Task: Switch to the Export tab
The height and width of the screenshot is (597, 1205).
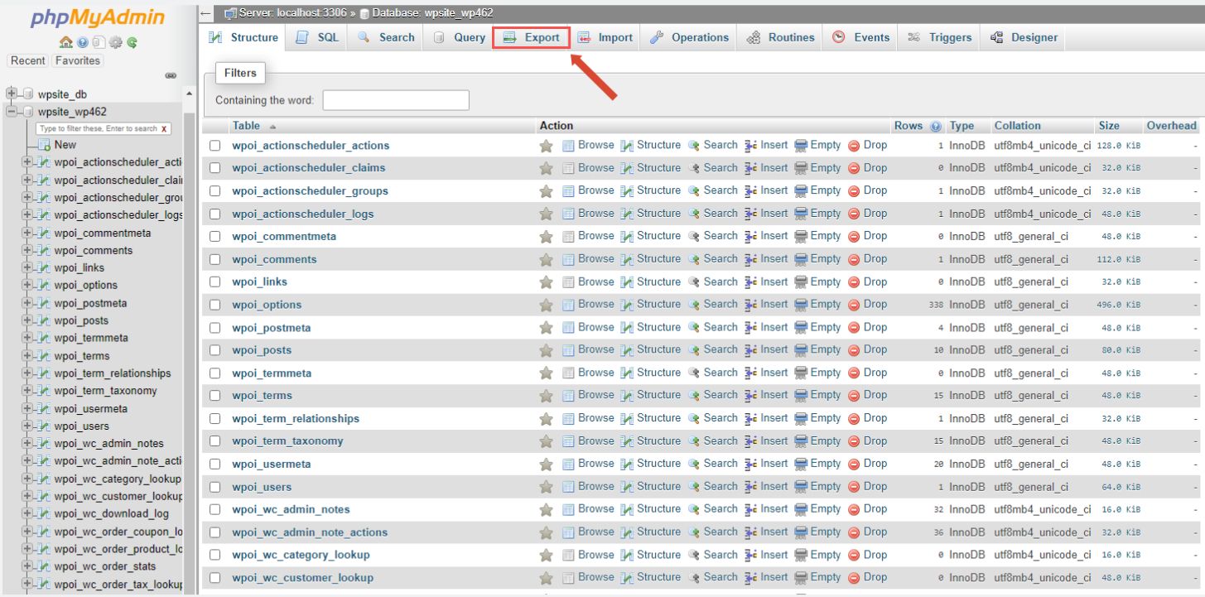Action: pos(531,36)
